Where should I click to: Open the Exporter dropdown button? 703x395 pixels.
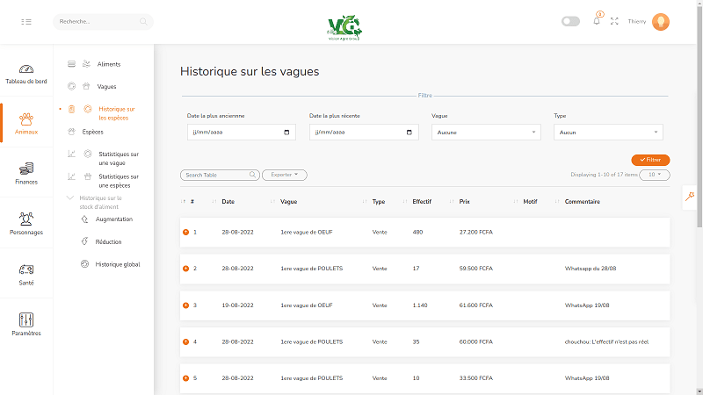[285, 175]
